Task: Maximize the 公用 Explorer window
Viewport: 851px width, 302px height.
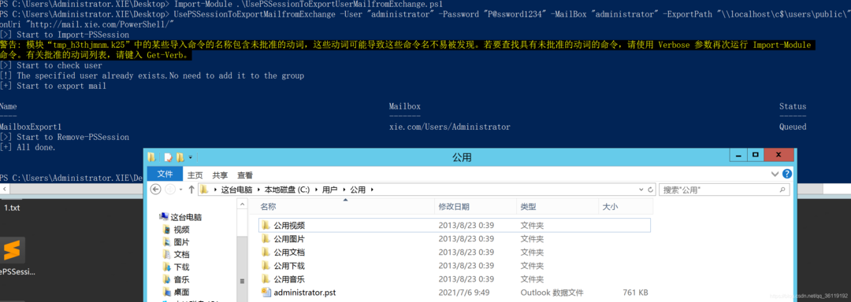Action: (x=755, y=156)
